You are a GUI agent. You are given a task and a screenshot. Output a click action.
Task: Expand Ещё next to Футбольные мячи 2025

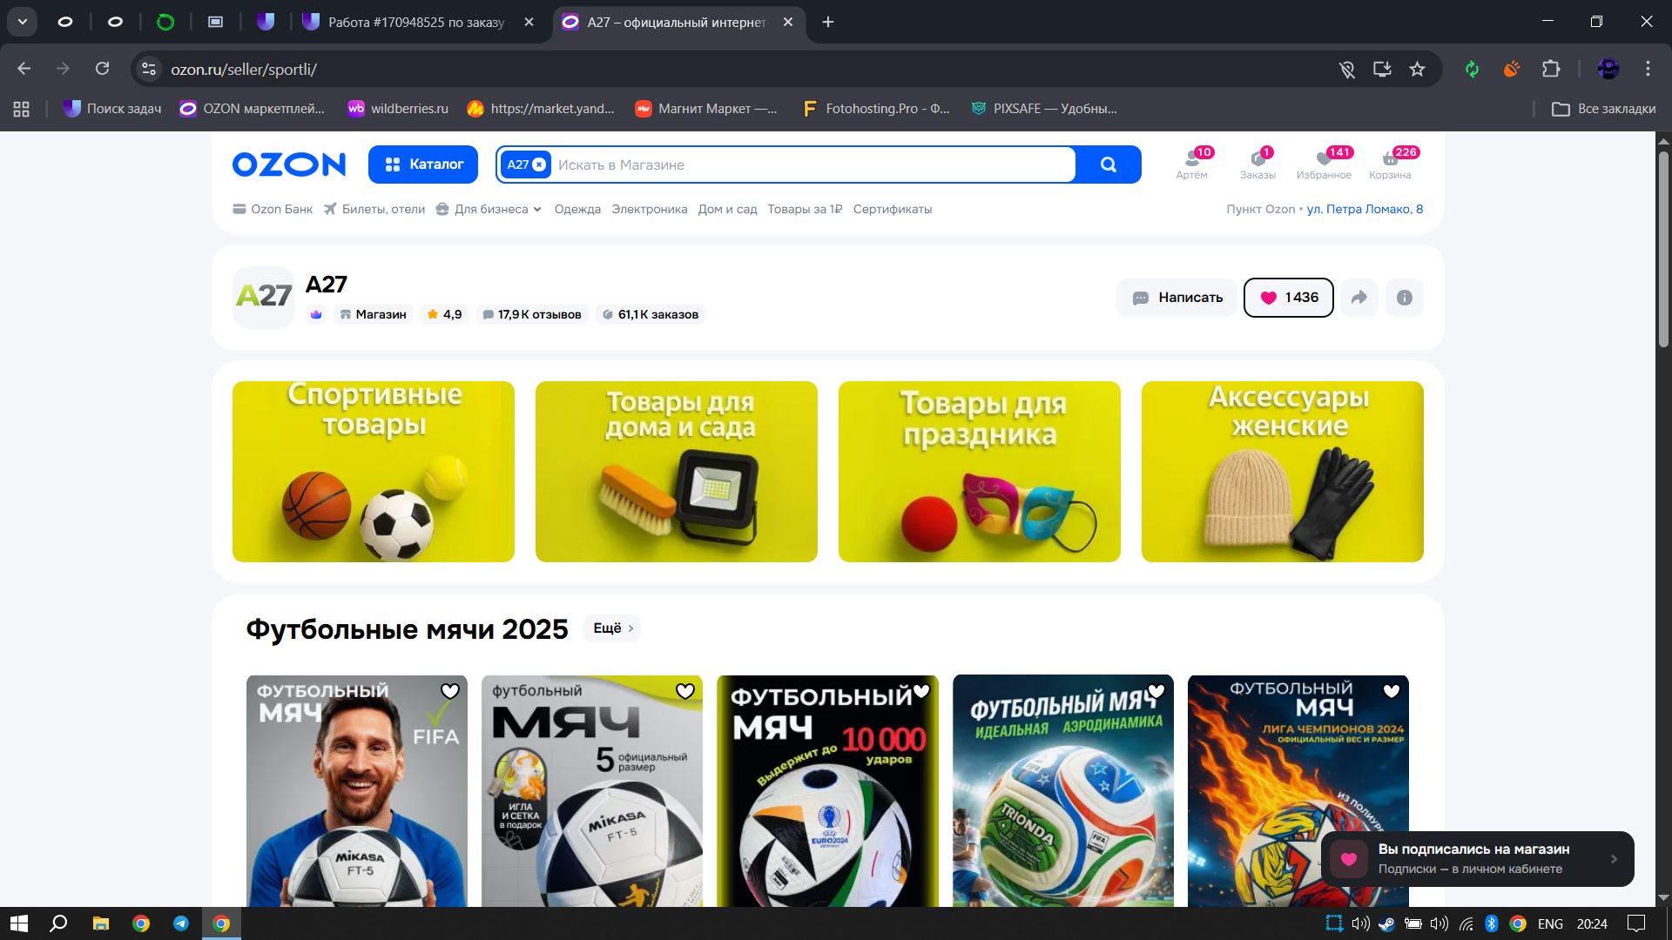(612, 628)
